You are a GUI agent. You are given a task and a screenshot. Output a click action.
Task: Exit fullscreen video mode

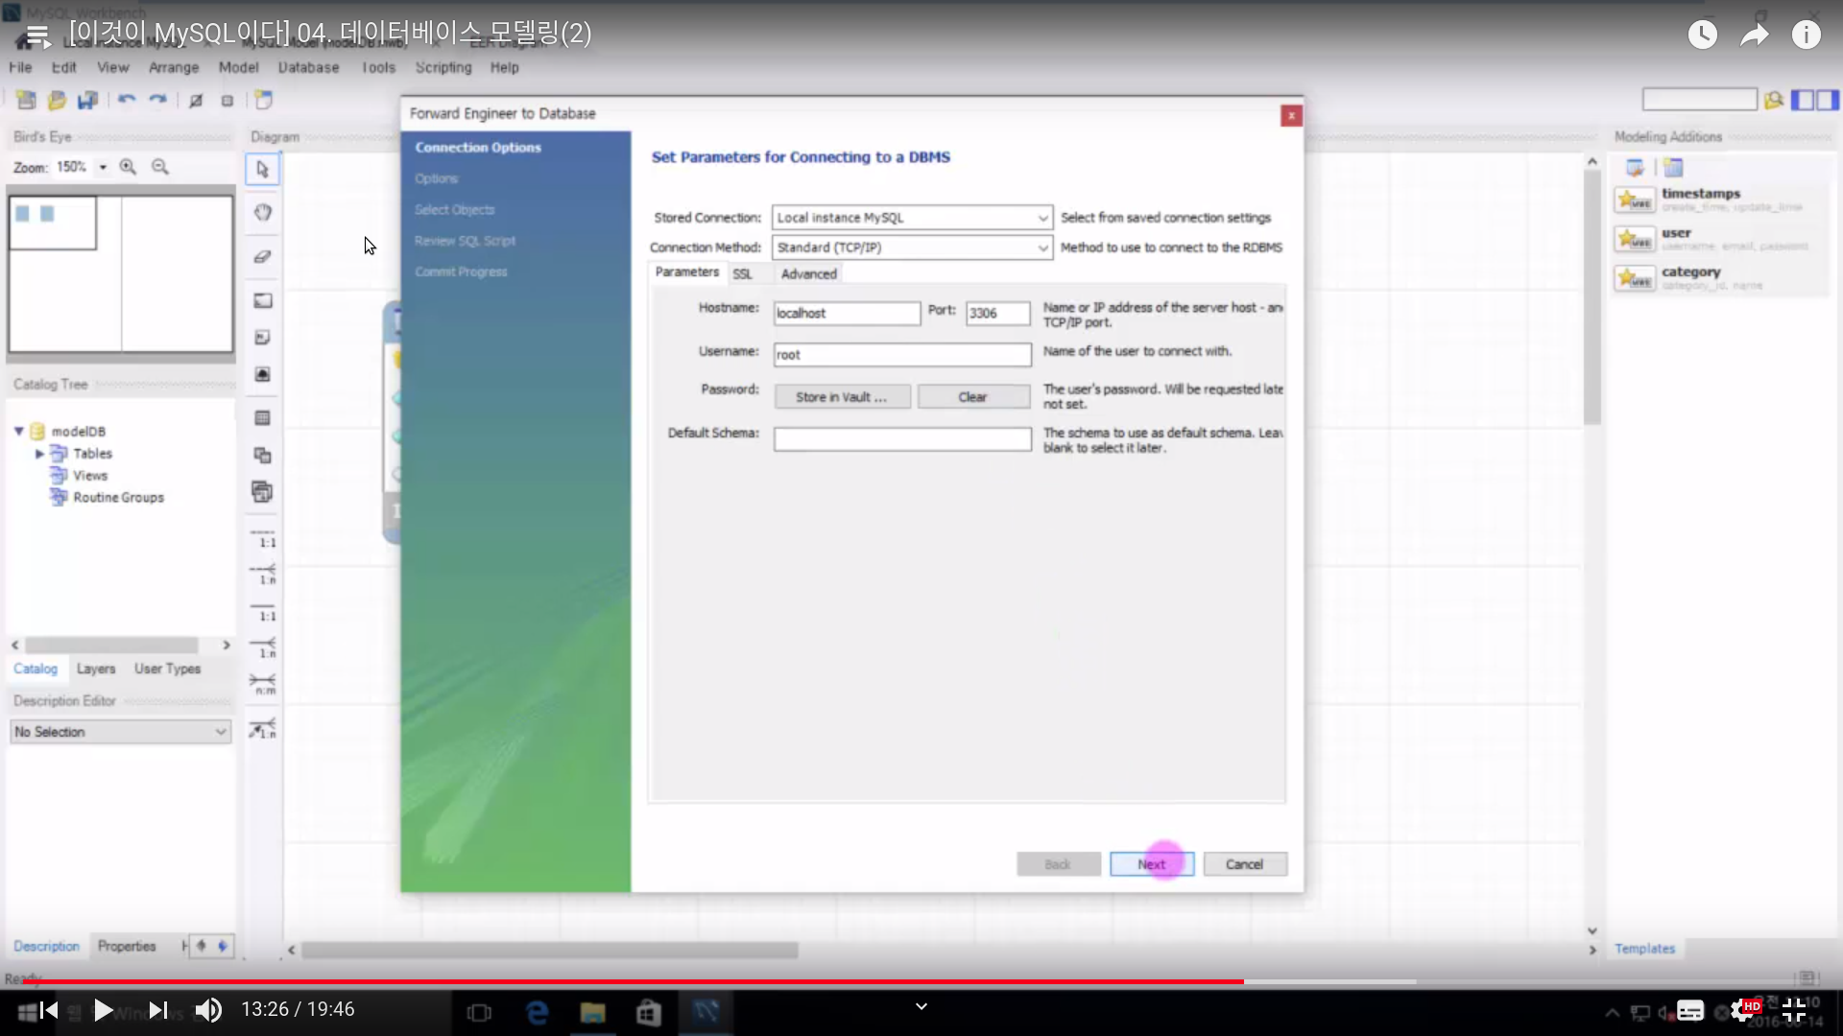pyautogui.click(x=1794, y=1010)
